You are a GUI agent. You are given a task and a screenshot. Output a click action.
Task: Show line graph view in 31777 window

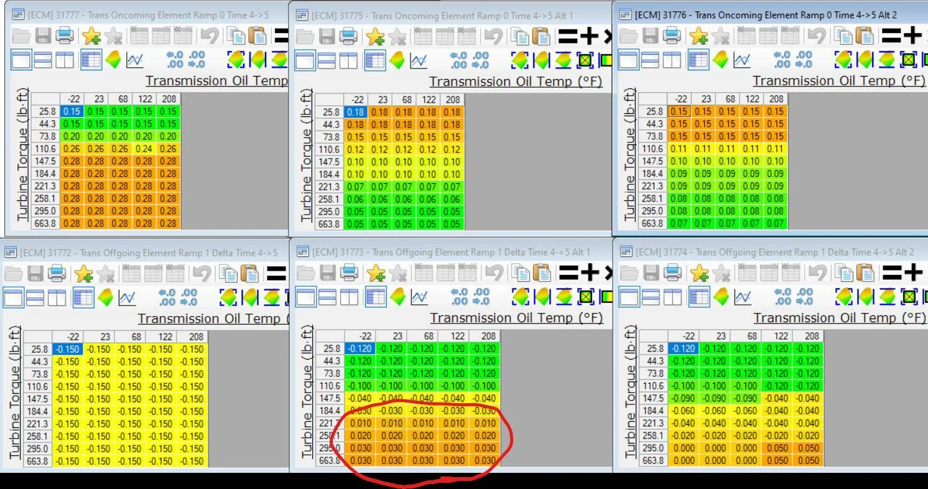tap(134, 60)
